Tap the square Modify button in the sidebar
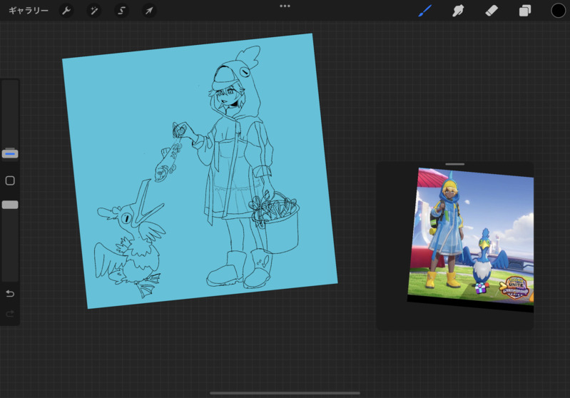 point(10,180)
